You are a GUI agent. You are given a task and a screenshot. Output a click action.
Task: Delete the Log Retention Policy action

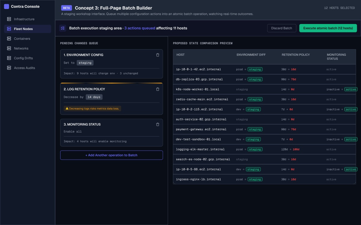pos(158,89)
